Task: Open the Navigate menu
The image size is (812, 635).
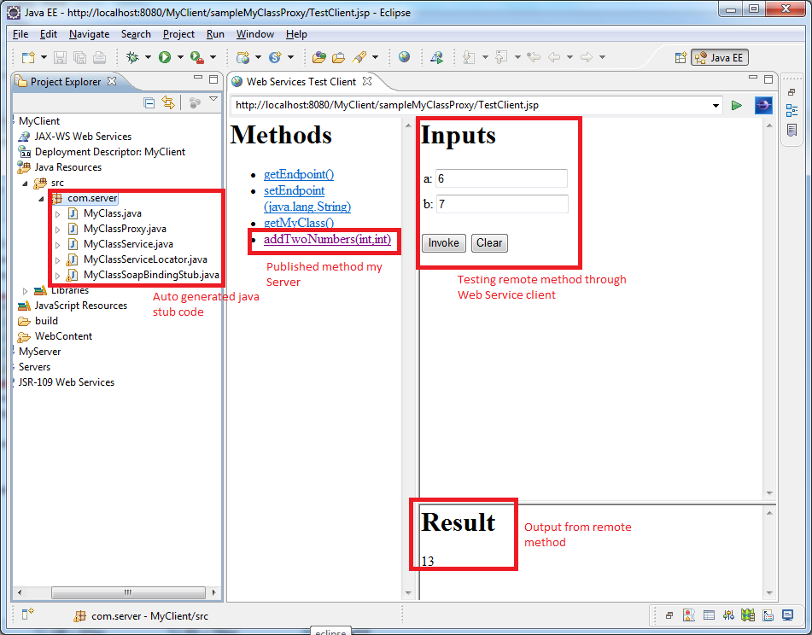Action: point(89,34)
